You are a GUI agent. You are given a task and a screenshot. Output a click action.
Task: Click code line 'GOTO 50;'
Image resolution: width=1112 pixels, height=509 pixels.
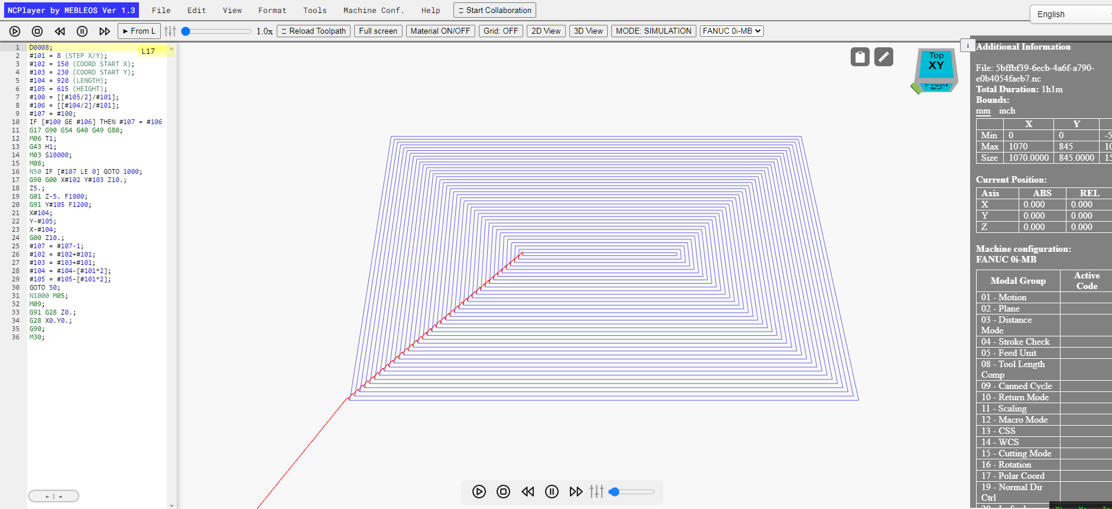tap(45, 287)
